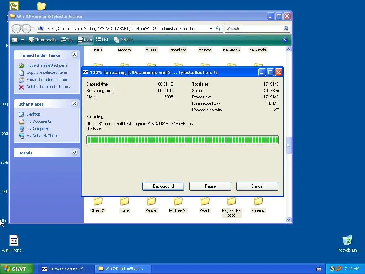Screen dimensions: 365x274
Task: Click the refresh arrows icon beside address bar
Action: coord(218,29)
